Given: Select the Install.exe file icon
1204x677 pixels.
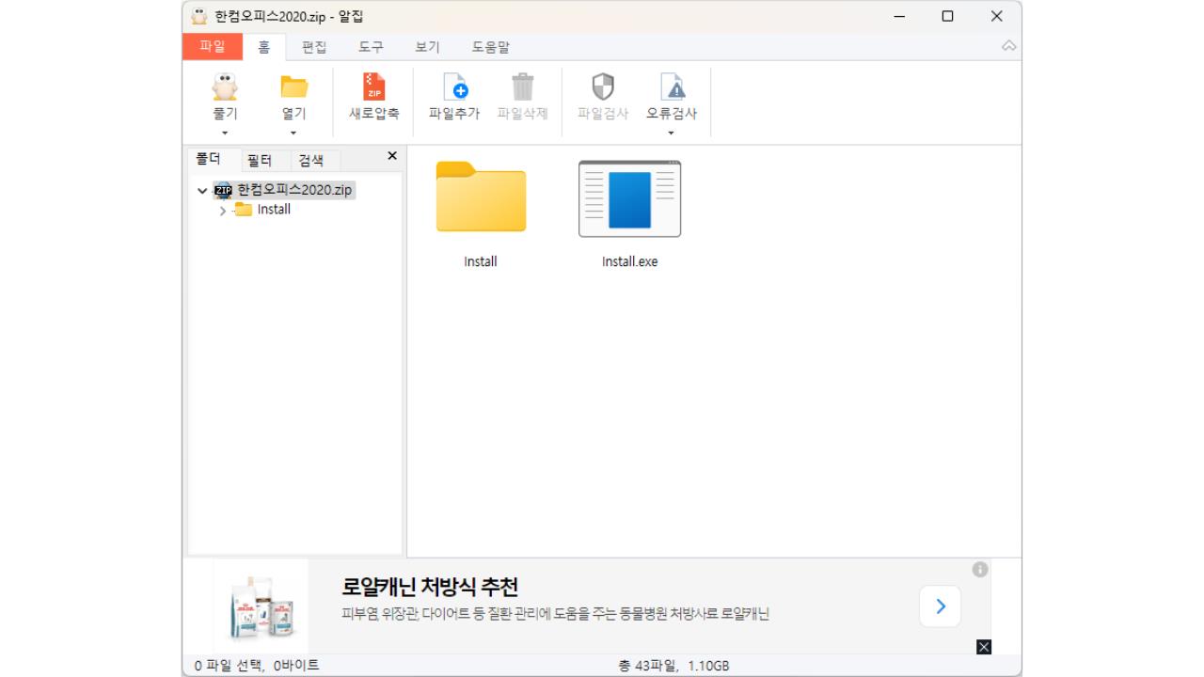Looking at the screenshot, I should [x=629, y=198].
